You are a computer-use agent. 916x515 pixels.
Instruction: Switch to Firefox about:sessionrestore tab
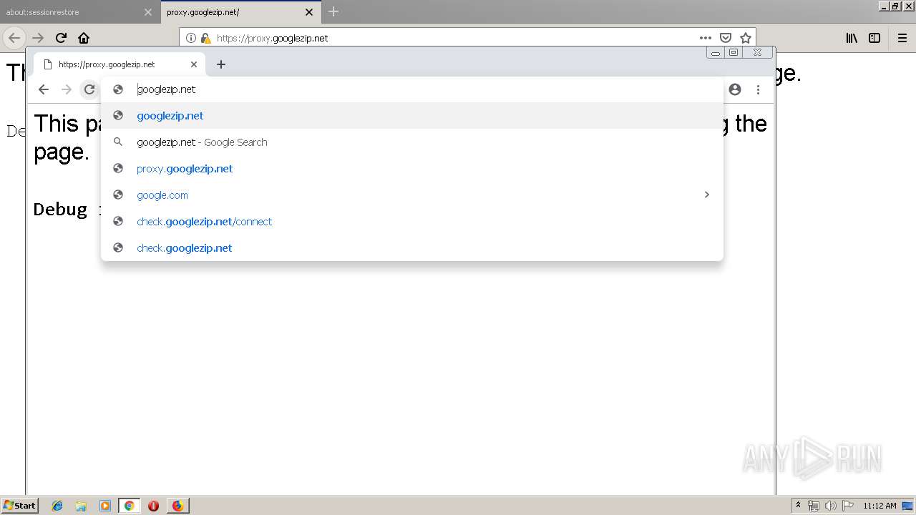click(x=79, y=12)
